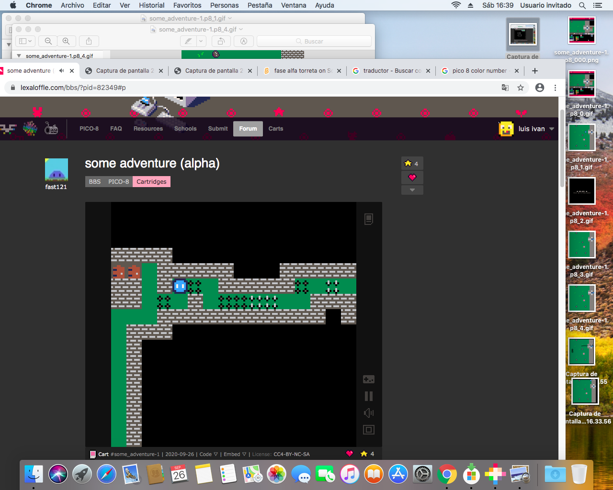Viewport: 613px width, 490px height.
Task: Click the Buscar search field in Preview
Action: (x=314, y=41)
